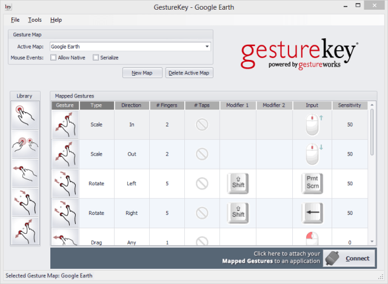The image size is (388, 284).
Task: Click the sensitivity value 50 in Scale In row
Action: pos(350,125)
